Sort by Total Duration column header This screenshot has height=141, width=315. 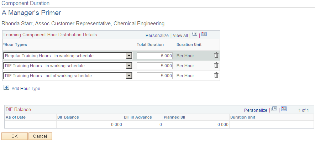tap(150, 45)
